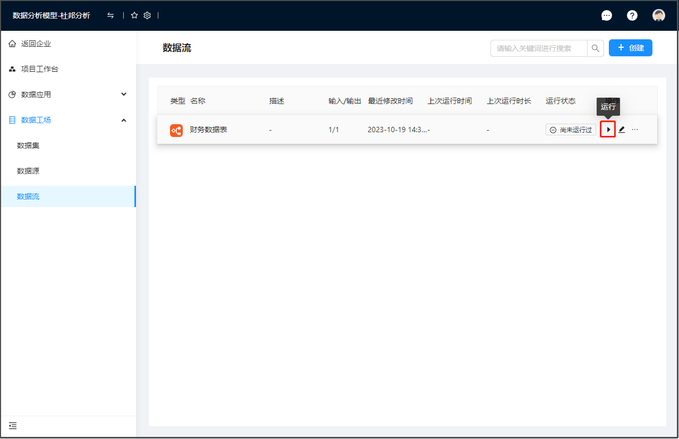Favorite the project with the star icon

(x=134, y=15)
